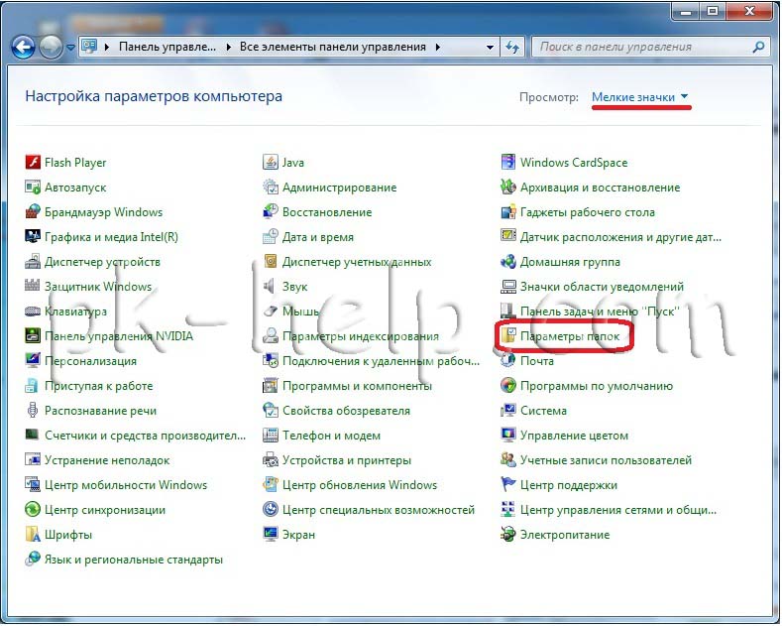Open Диспетчер учетных данных link
This screenshot has width=782, height=626.
357,262
